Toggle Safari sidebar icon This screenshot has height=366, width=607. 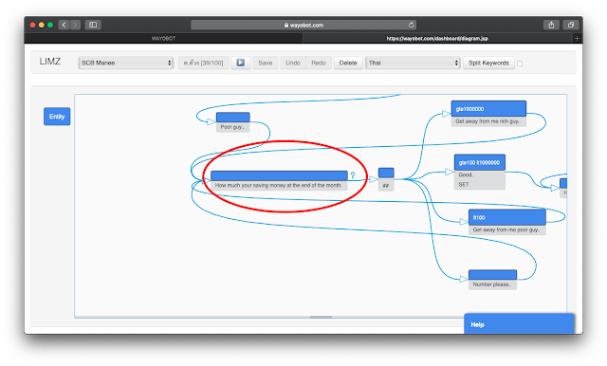pyautogui.click(x=93, y=25)
